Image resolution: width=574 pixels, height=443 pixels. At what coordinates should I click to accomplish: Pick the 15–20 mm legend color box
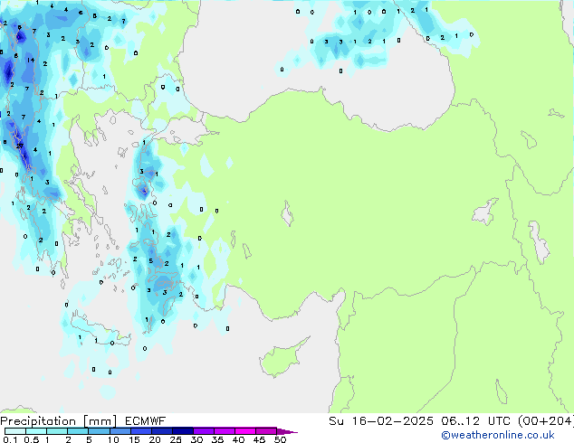[x=140, y=431]
